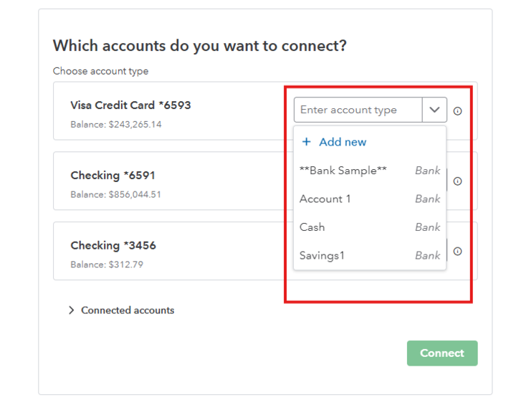
Task: Select Savings1 from the dropdown list
Action: click(x=322, y=255)
